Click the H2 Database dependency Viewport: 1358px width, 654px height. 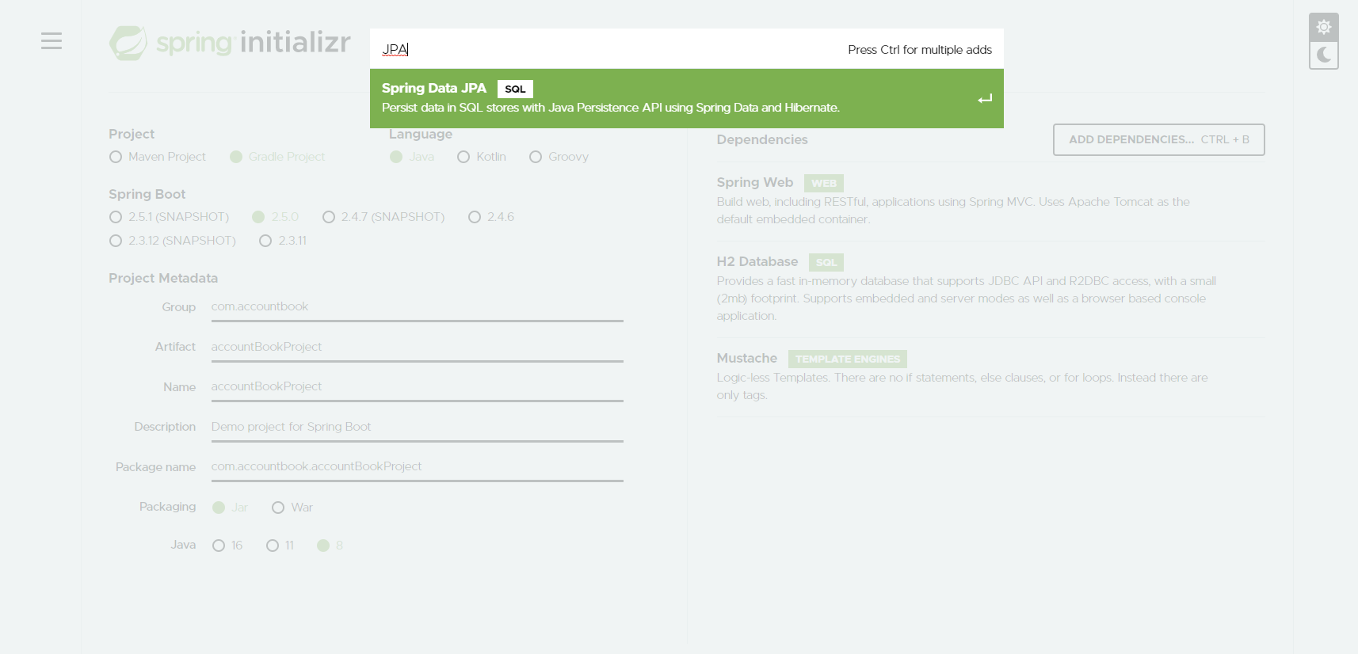tap(990, 289)
